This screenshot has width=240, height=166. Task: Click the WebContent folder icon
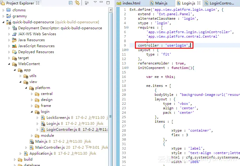click(x=14, y=64)
